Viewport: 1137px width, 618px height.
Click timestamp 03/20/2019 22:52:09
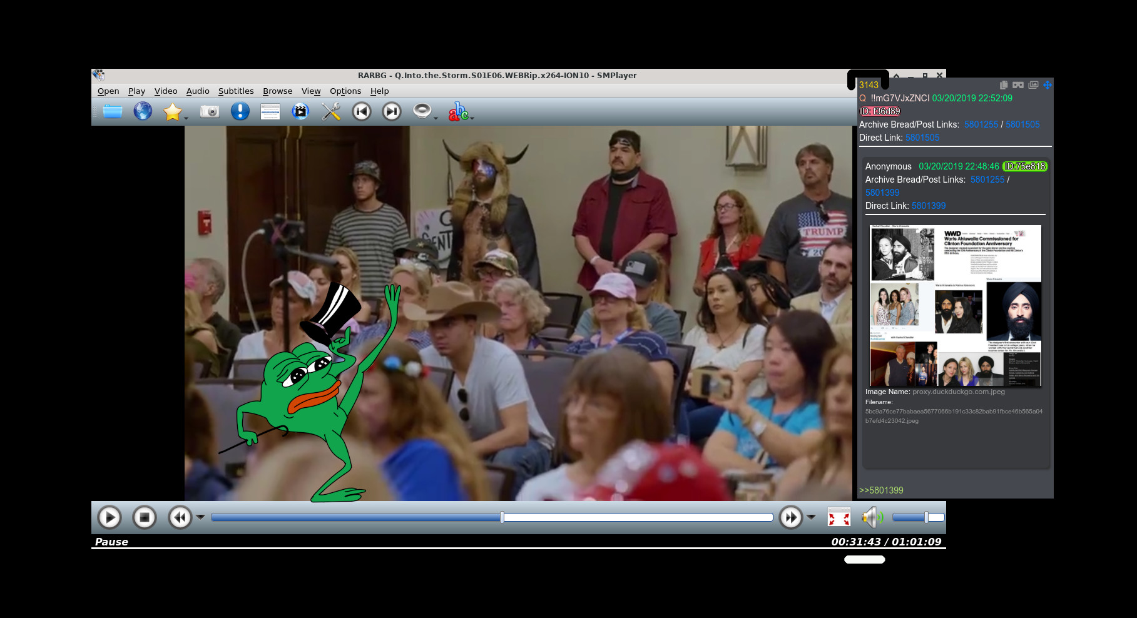pos(972,98)
